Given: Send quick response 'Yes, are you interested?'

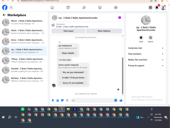Looking at the screenshot, I should pyautogui.click(x=73, y=72).
